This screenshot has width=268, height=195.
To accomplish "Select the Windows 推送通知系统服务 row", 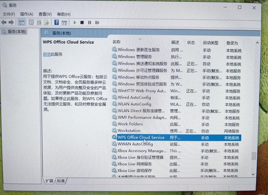I will (x=177, y=64).
